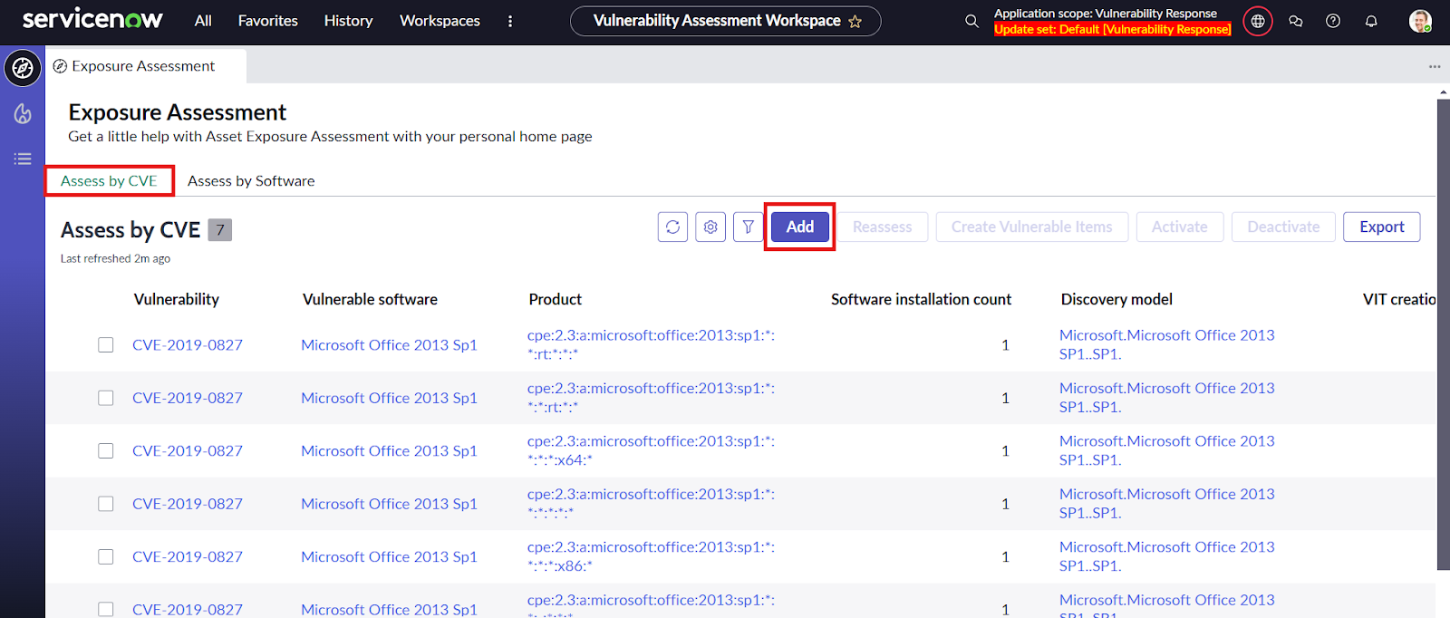
Task: Click Application scope: Vulnerability Response text
Action: [x=1106, y=14]
